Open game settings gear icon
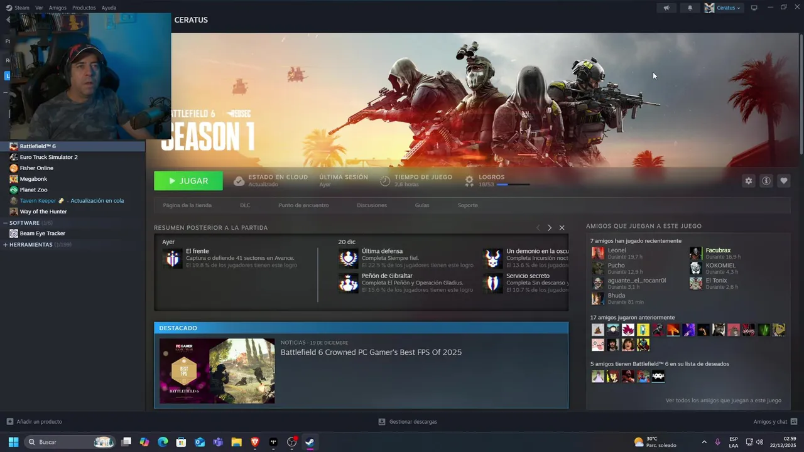This screenshot has height=452, width=804. [x=748, y=181]
